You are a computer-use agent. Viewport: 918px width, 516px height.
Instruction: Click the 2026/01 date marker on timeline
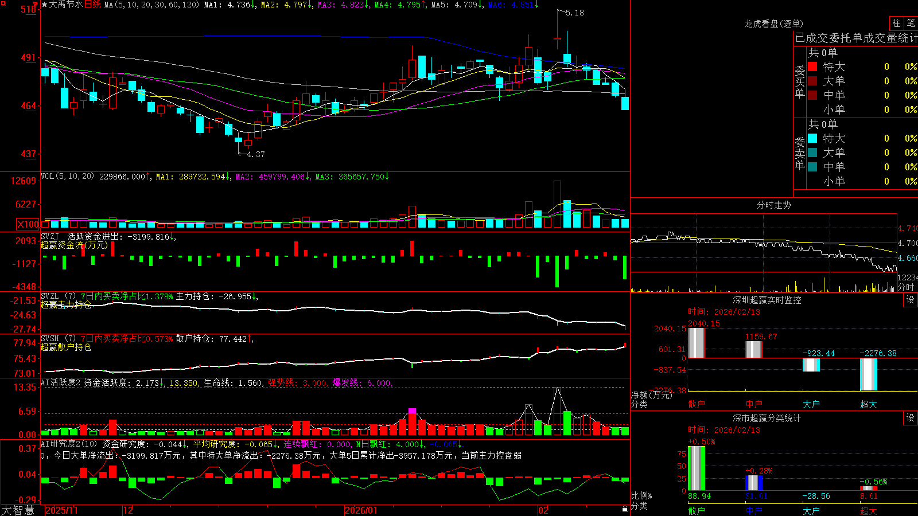pos(361,510)
